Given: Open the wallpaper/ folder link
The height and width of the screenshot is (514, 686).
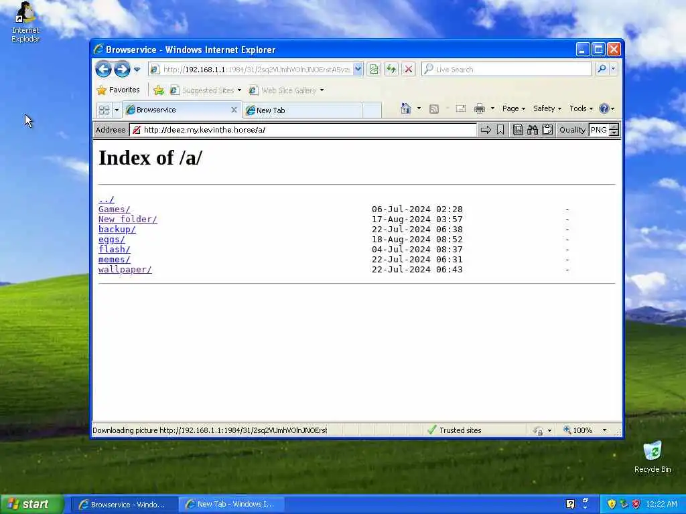Looking at the screenshot, I should (x=125, y=270).
